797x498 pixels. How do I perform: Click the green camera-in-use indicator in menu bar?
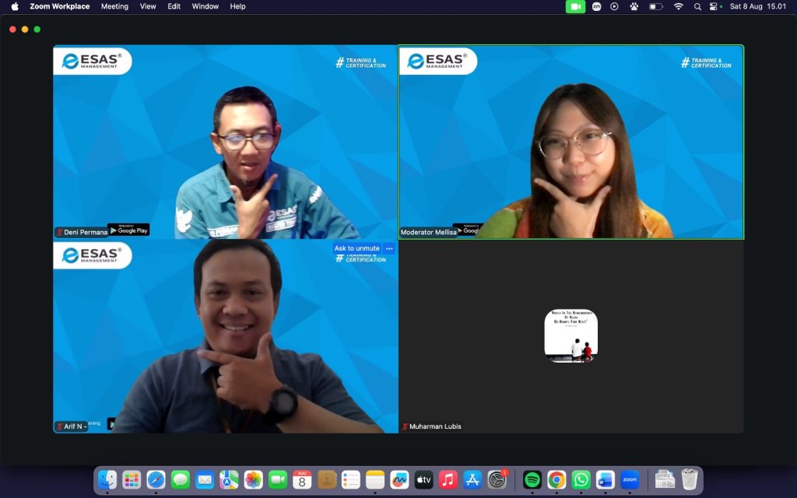(x=575, y=6)
